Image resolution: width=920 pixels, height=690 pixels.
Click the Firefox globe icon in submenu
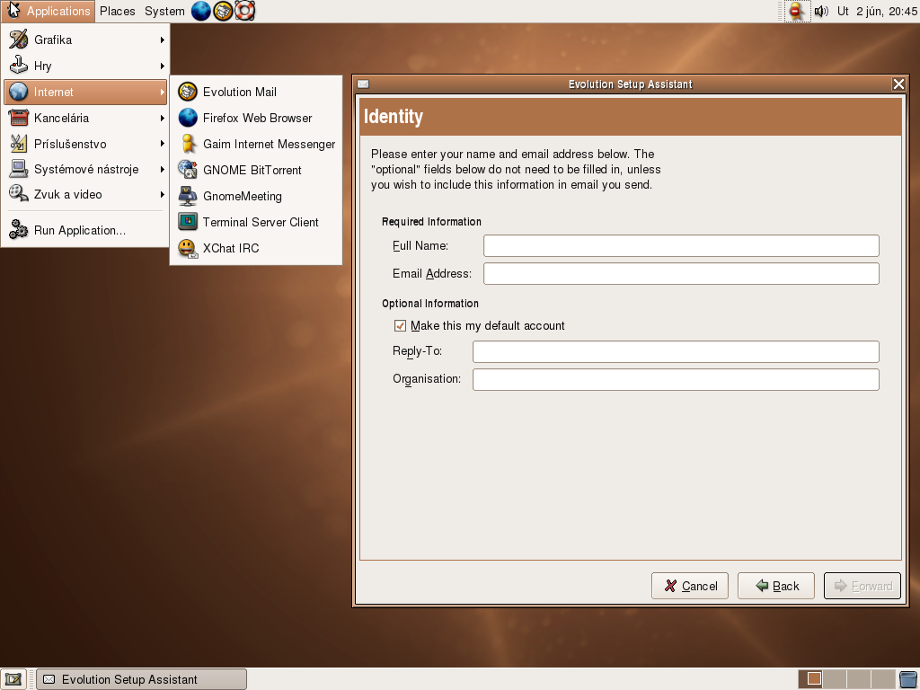click(x=188, y=118)
